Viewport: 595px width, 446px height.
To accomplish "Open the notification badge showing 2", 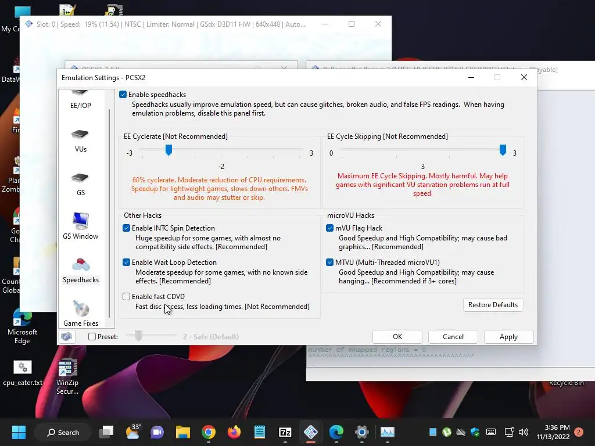I will [579, 432].
